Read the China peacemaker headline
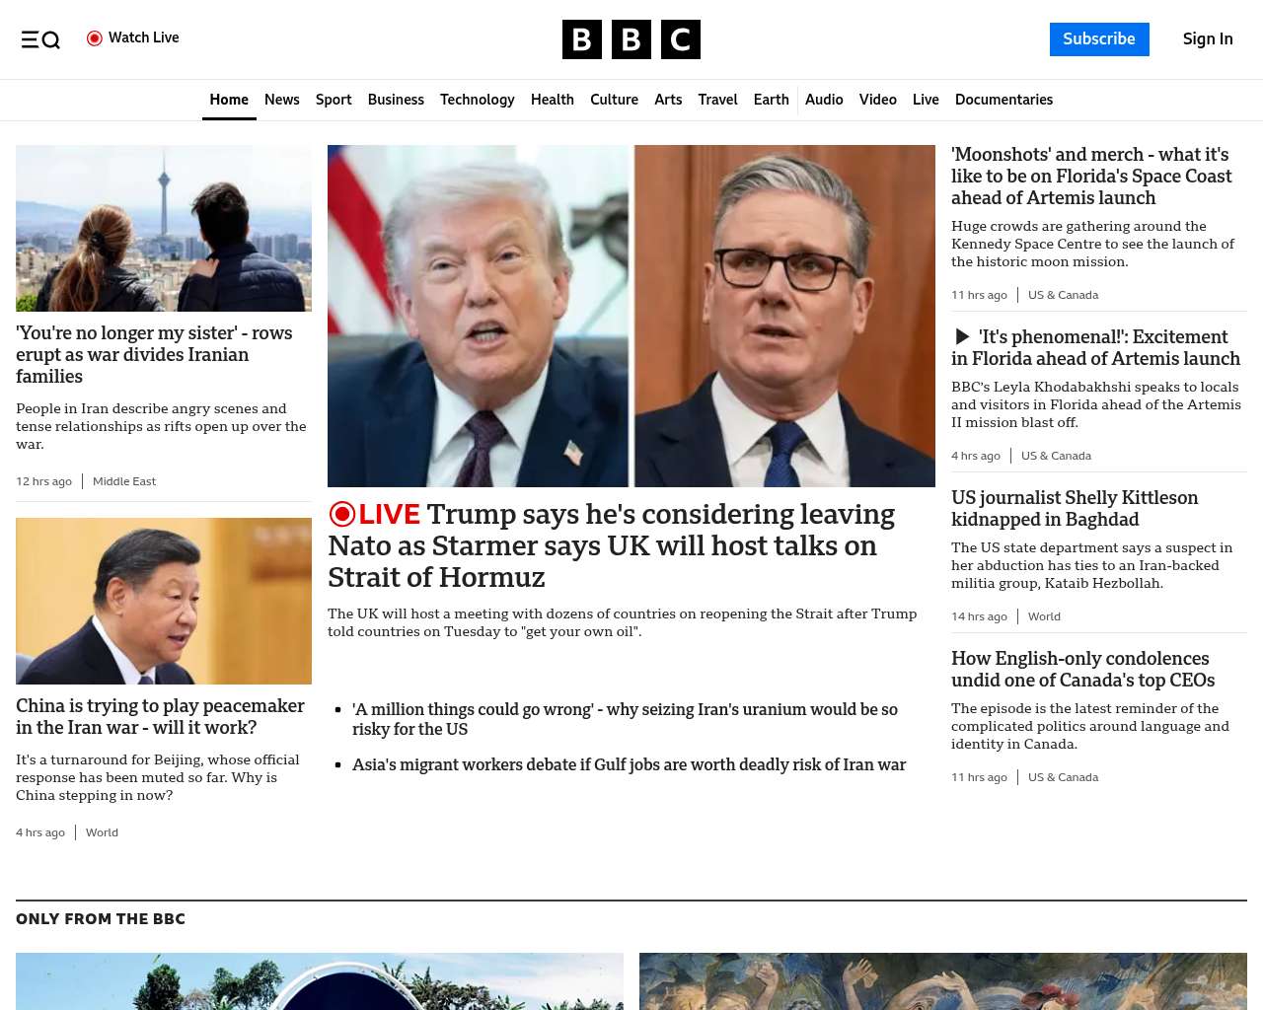The image size is (1263, 1010). (x=160, y=716)
